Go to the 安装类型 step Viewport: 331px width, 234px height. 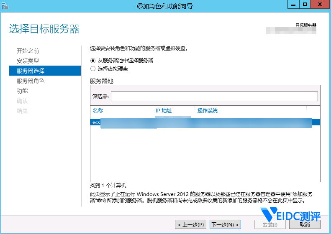pyautogui.click(x=28, y=61)
